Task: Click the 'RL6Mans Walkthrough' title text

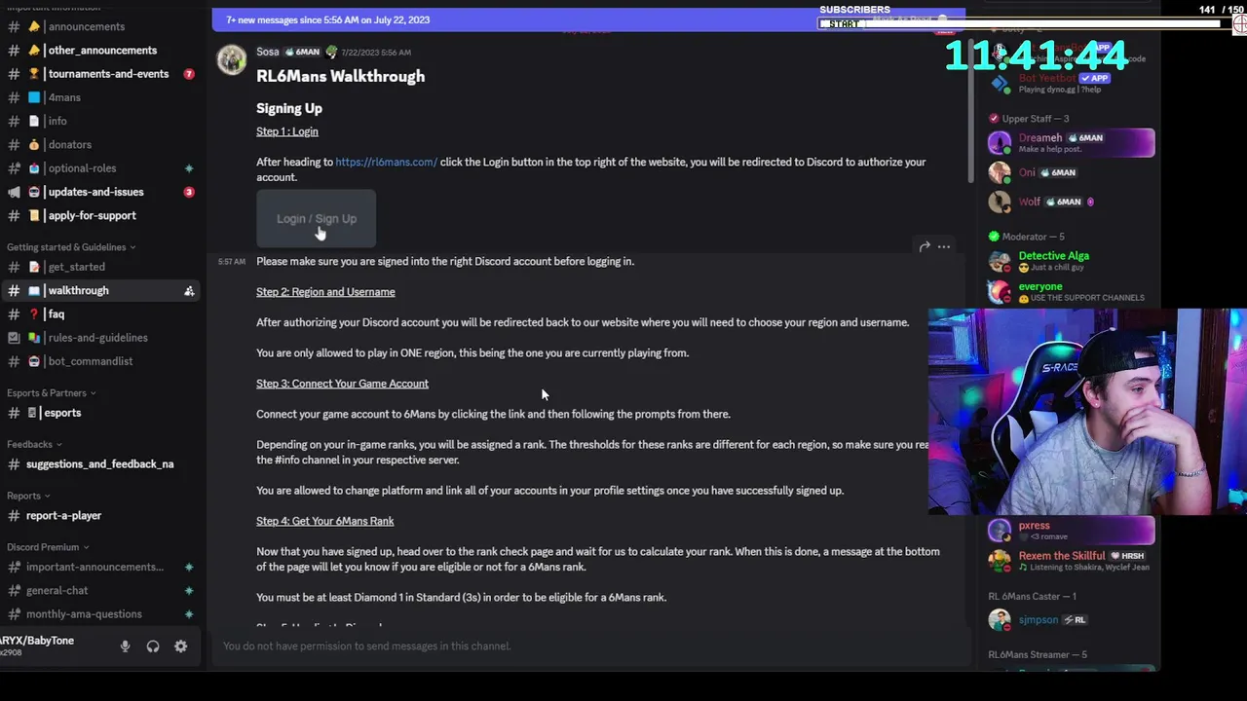Action: [x=340, y=76]
